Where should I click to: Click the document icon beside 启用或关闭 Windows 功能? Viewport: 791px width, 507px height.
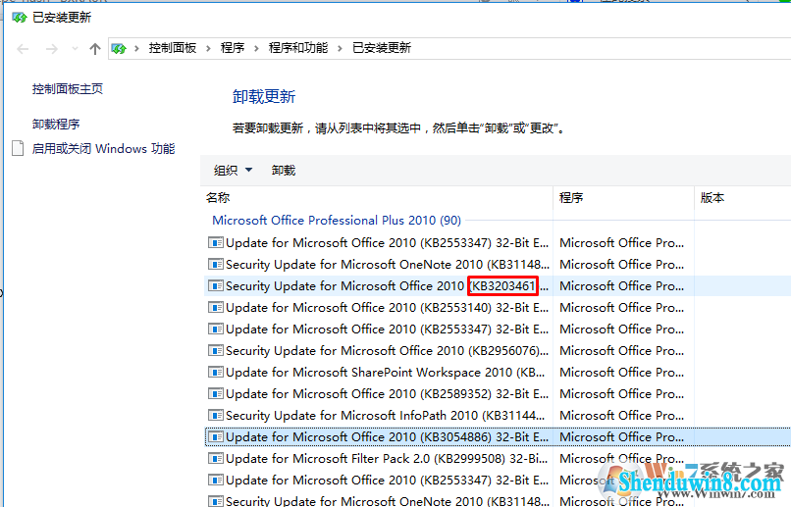coord(18,148)
